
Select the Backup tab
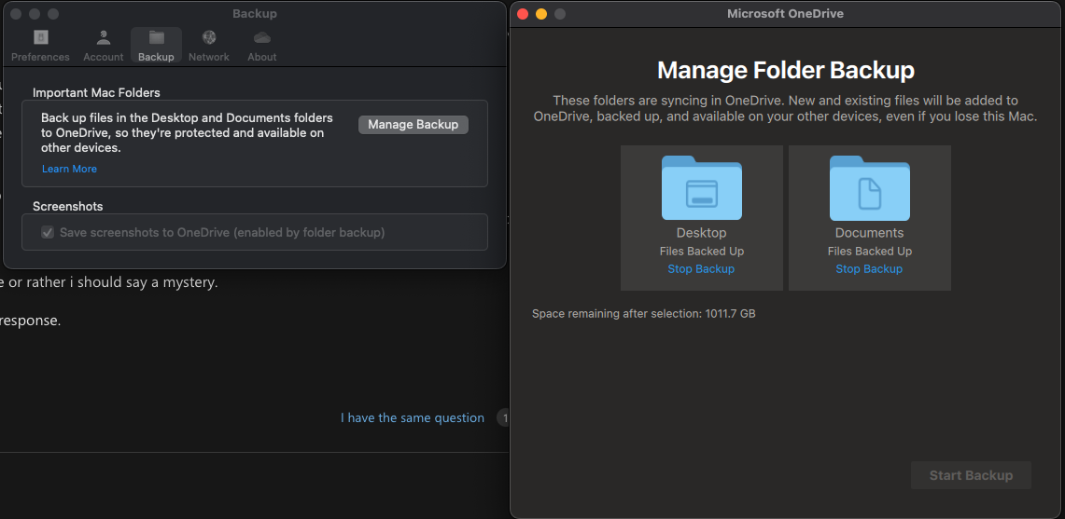click(x=156, y=47)
